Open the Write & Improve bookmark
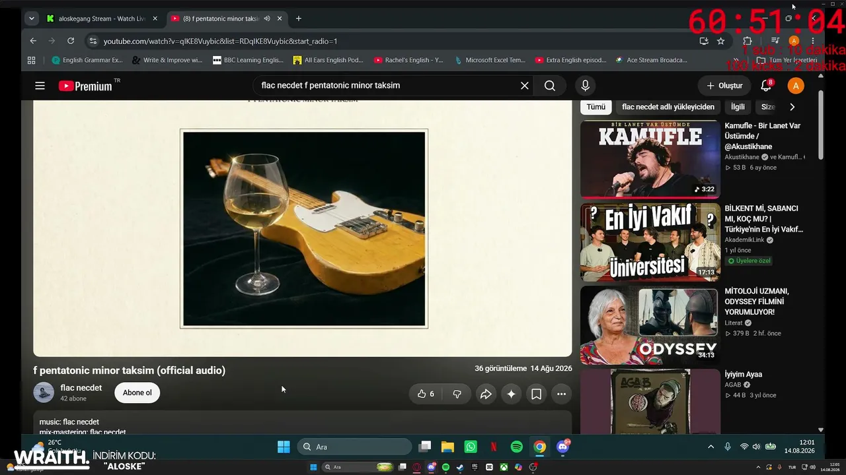This screenshot has height=475, width=846. (167, 60)
